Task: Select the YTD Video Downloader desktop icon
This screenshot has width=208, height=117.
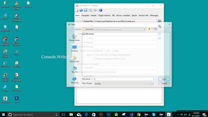Action: pyautogui.click(x=17, y=18)
